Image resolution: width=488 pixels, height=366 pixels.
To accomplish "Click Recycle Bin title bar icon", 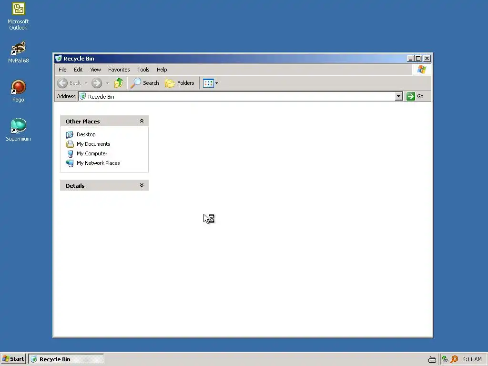I will 59,59.
